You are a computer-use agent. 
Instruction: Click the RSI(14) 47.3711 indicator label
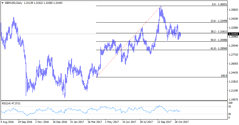click(x=11, y=103)
